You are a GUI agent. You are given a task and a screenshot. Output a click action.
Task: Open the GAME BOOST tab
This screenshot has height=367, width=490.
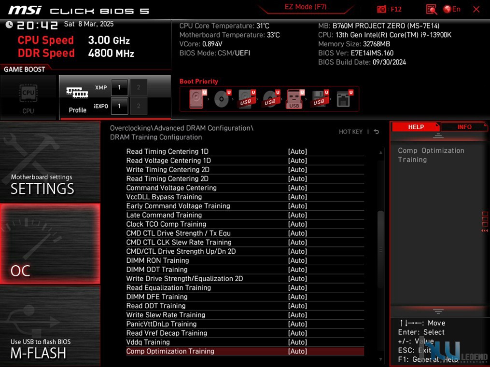click(x=24, y=69)
